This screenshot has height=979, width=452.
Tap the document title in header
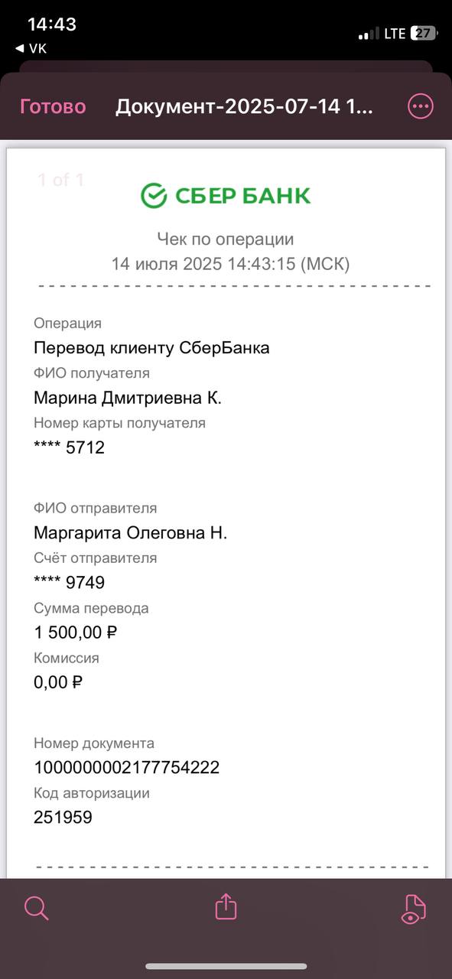[x=245, y=107]
